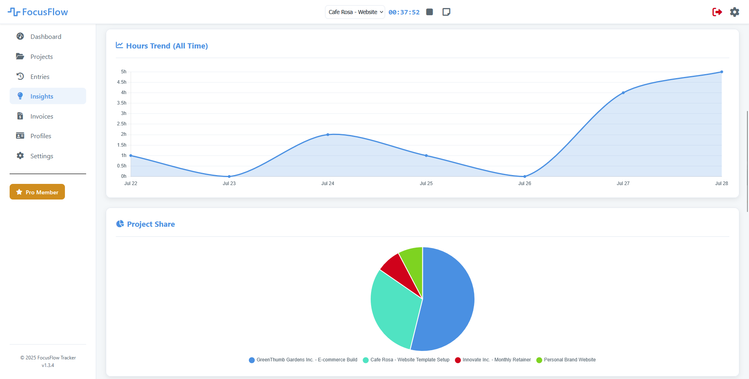Click the Profiles card icon

tap(20, 136)
